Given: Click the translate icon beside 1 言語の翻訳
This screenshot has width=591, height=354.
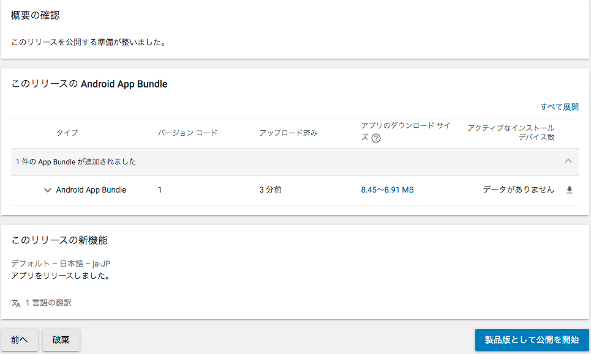Looking at the screenshot, I should point(16,303).
